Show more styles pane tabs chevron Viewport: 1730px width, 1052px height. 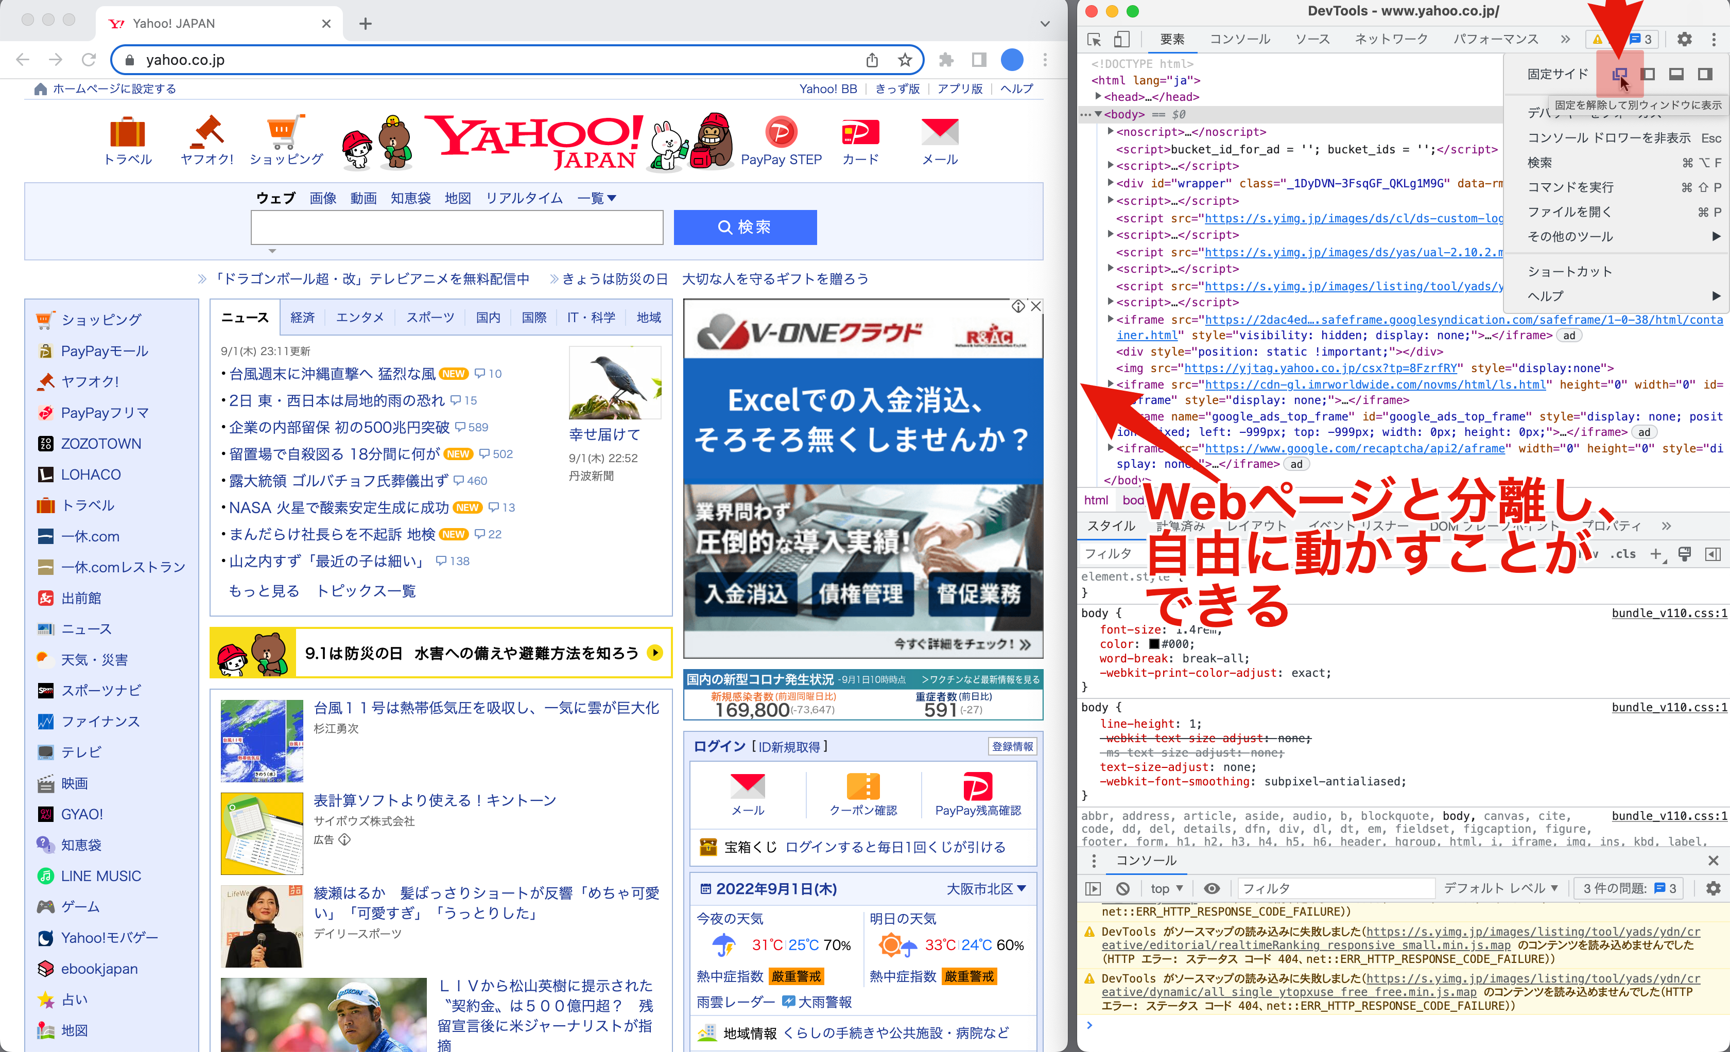click(1666, 525)
